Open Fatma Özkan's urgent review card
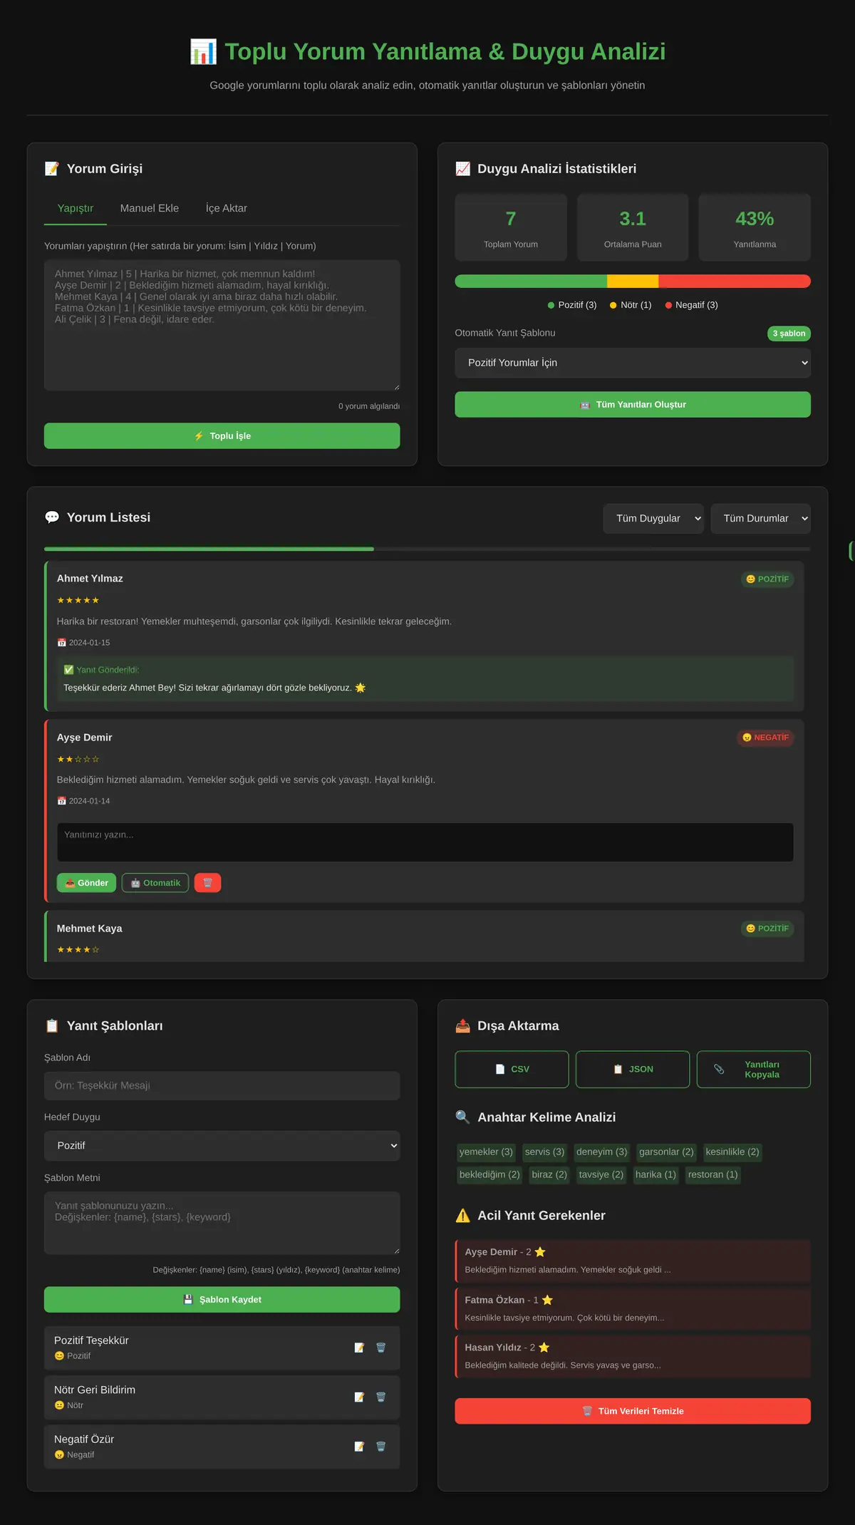 point(633,1308)
